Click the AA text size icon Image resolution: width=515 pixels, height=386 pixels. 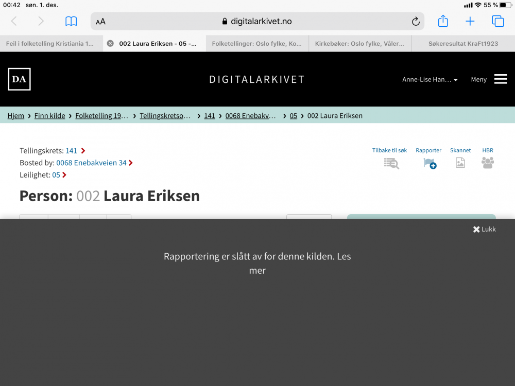[x=100, y=21]
